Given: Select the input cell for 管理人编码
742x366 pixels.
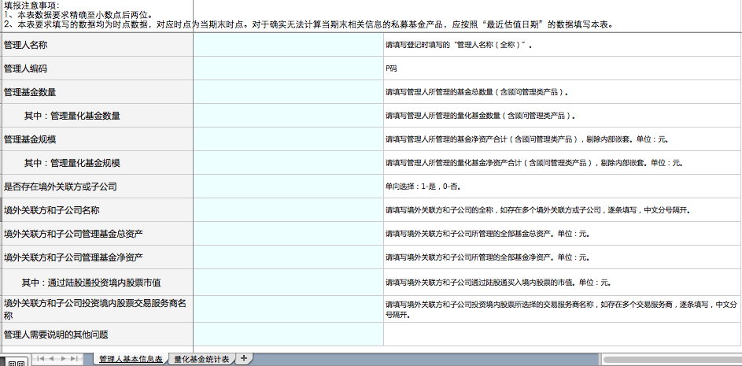Looking at the screenshot, I should (287, 68).
